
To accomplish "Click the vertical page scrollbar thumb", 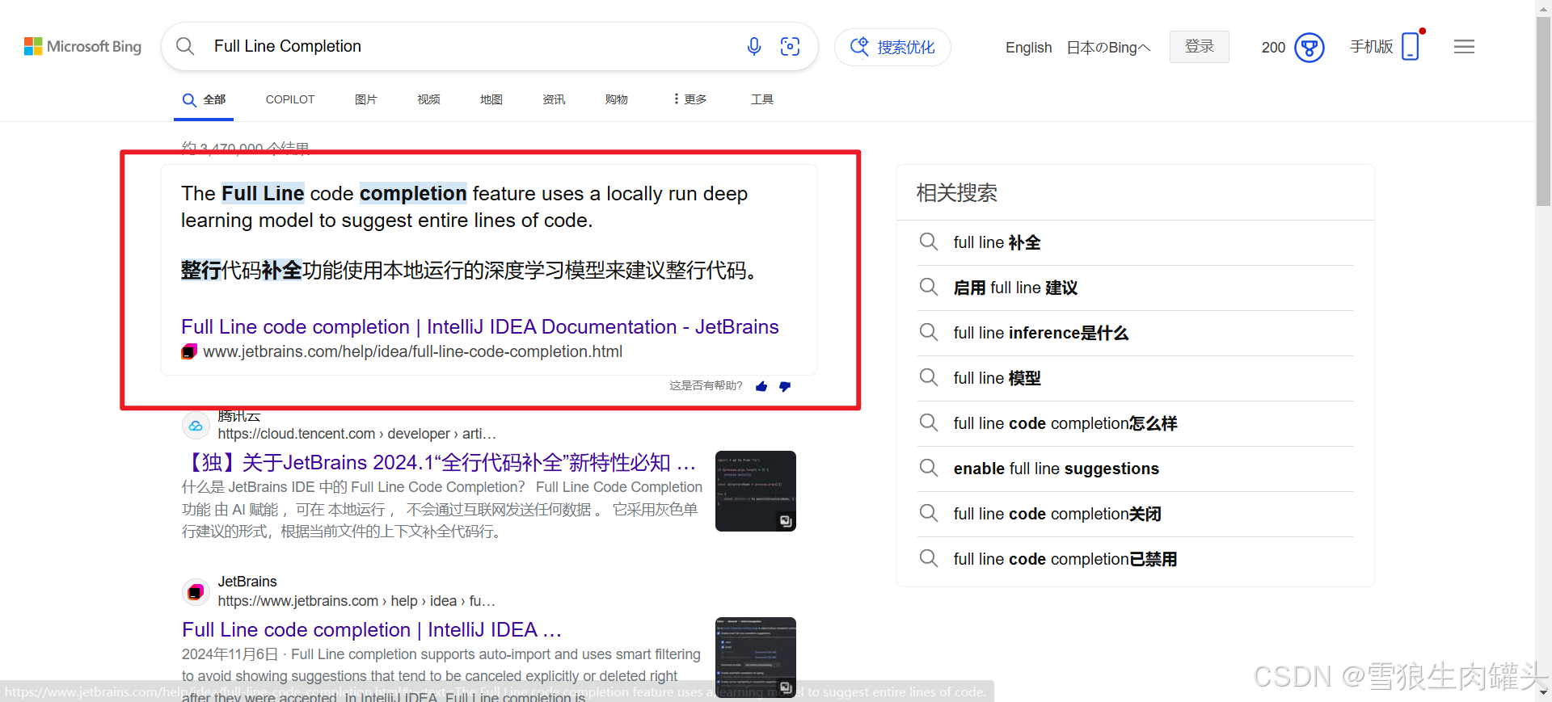I will [x=1543, y=113].
